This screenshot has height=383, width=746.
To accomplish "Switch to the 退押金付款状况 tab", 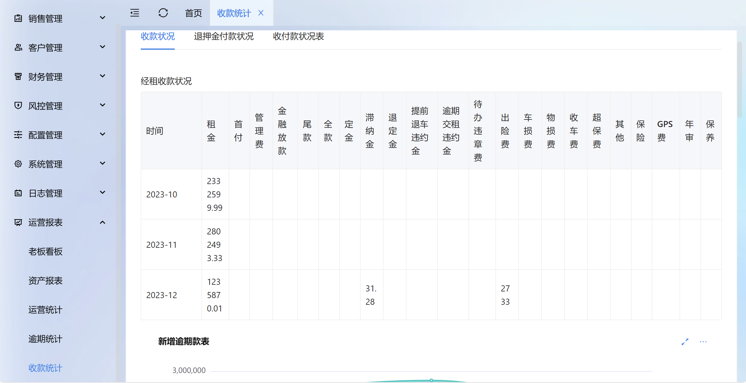I will [x=224, y=36].
